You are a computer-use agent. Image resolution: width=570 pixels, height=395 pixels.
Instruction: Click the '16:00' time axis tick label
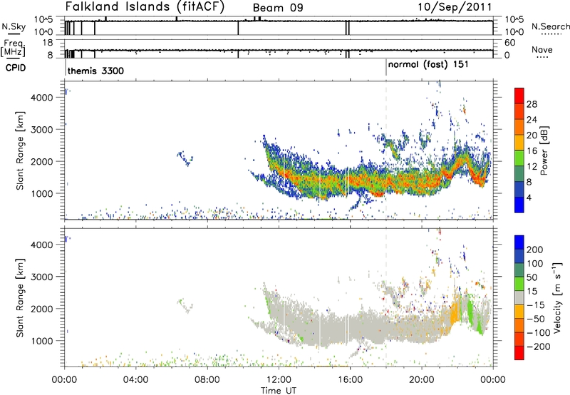point(350,380)
